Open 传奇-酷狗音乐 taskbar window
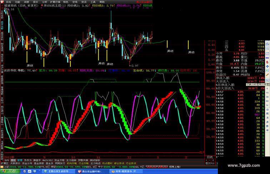Screen dimensions: 270x174 pyautogui.click(x=126, y=171)
